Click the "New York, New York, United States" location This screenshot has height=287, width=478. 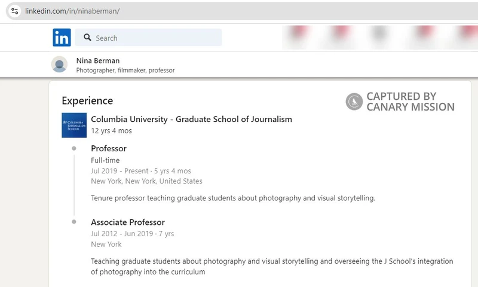click(x=146, y=181)
